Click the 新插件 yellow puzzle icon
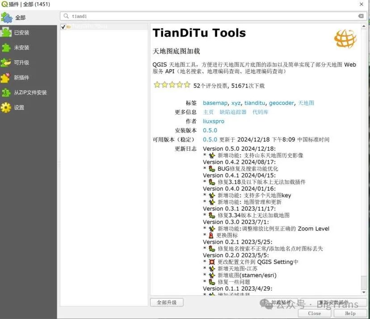 coord(6,78)
